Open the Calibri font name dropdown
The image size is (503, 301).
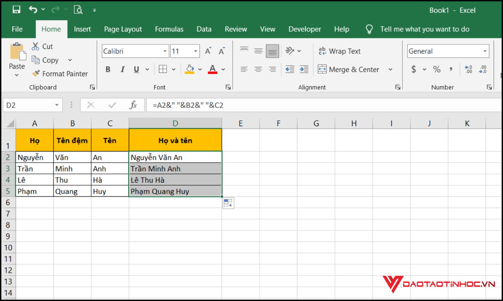click(x=165, y=51)
